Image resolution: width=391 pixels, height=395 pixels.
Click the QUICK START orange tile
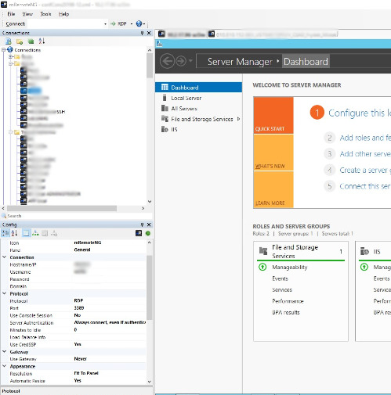(x=273, y=115)
